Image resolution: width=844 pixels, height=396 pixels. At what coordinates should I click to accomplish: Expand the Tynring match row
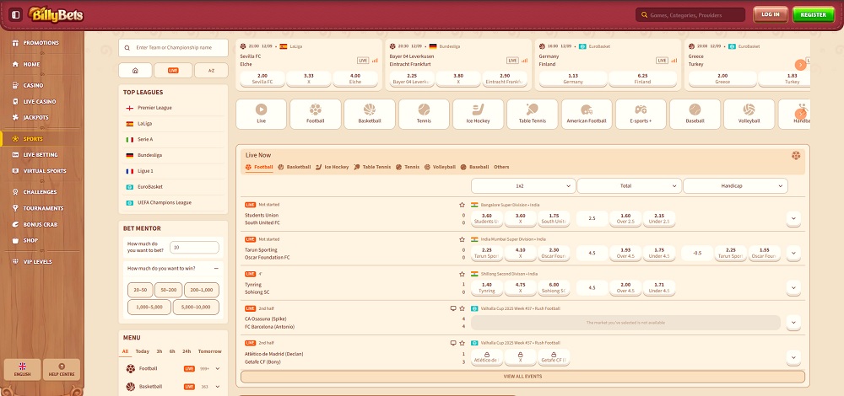coord(793,288)
